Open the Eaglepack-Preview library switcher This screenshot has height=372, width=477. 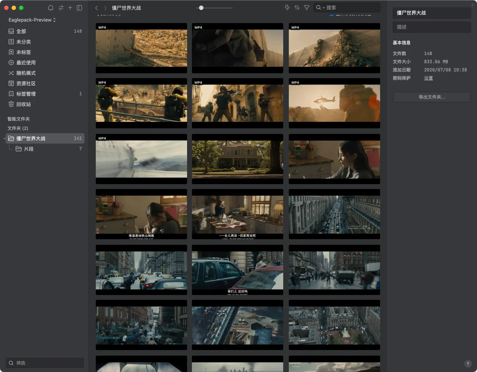pos(32,20)
